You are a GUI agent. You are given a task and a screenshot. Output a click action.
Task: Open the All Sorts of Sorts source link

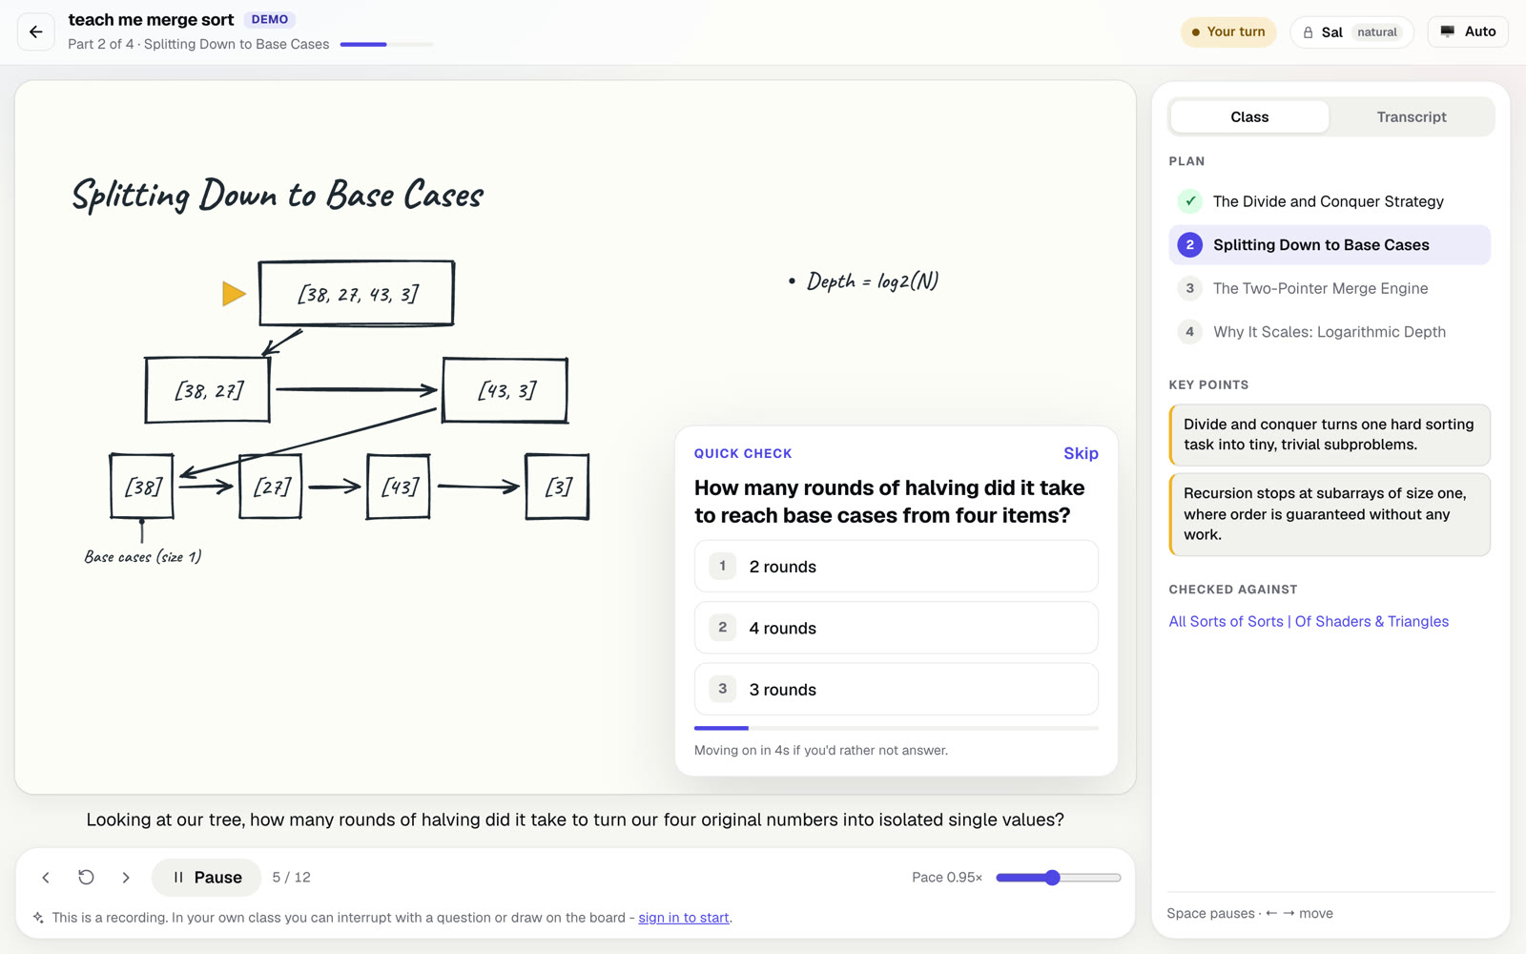point(1309,621)
